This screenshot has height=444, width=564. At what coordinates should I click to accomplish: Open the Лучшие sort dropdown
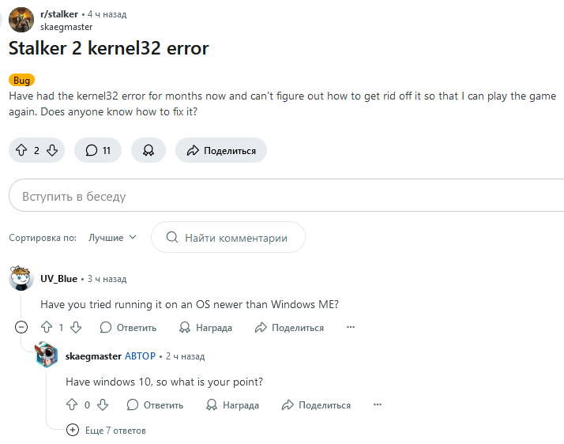[112, 237]
